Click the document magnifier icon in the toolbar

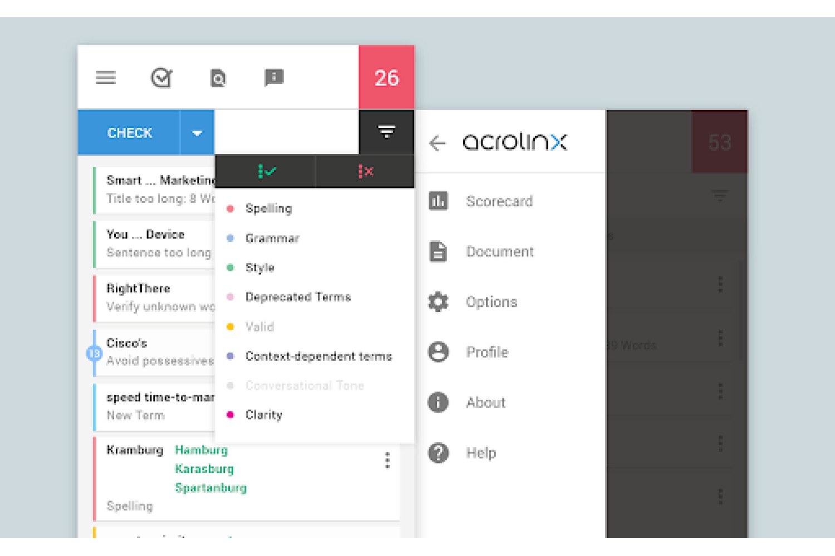pyautogui.click(x=218, y=78)
